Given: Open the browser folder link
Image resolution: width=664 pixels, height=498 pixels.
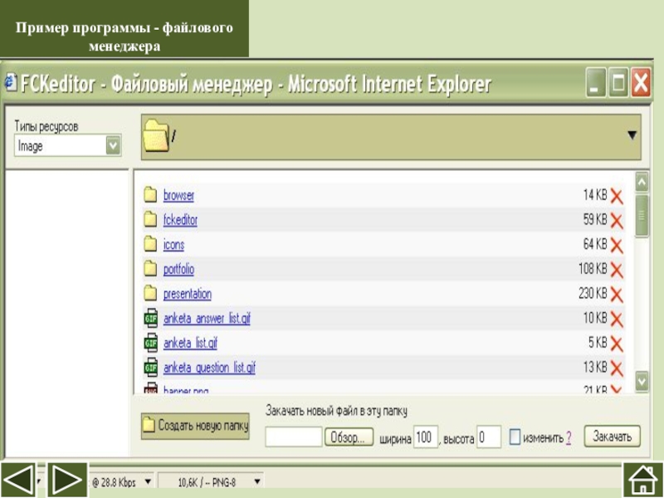Looking at the screenshot, I should (x=178, y=195).
